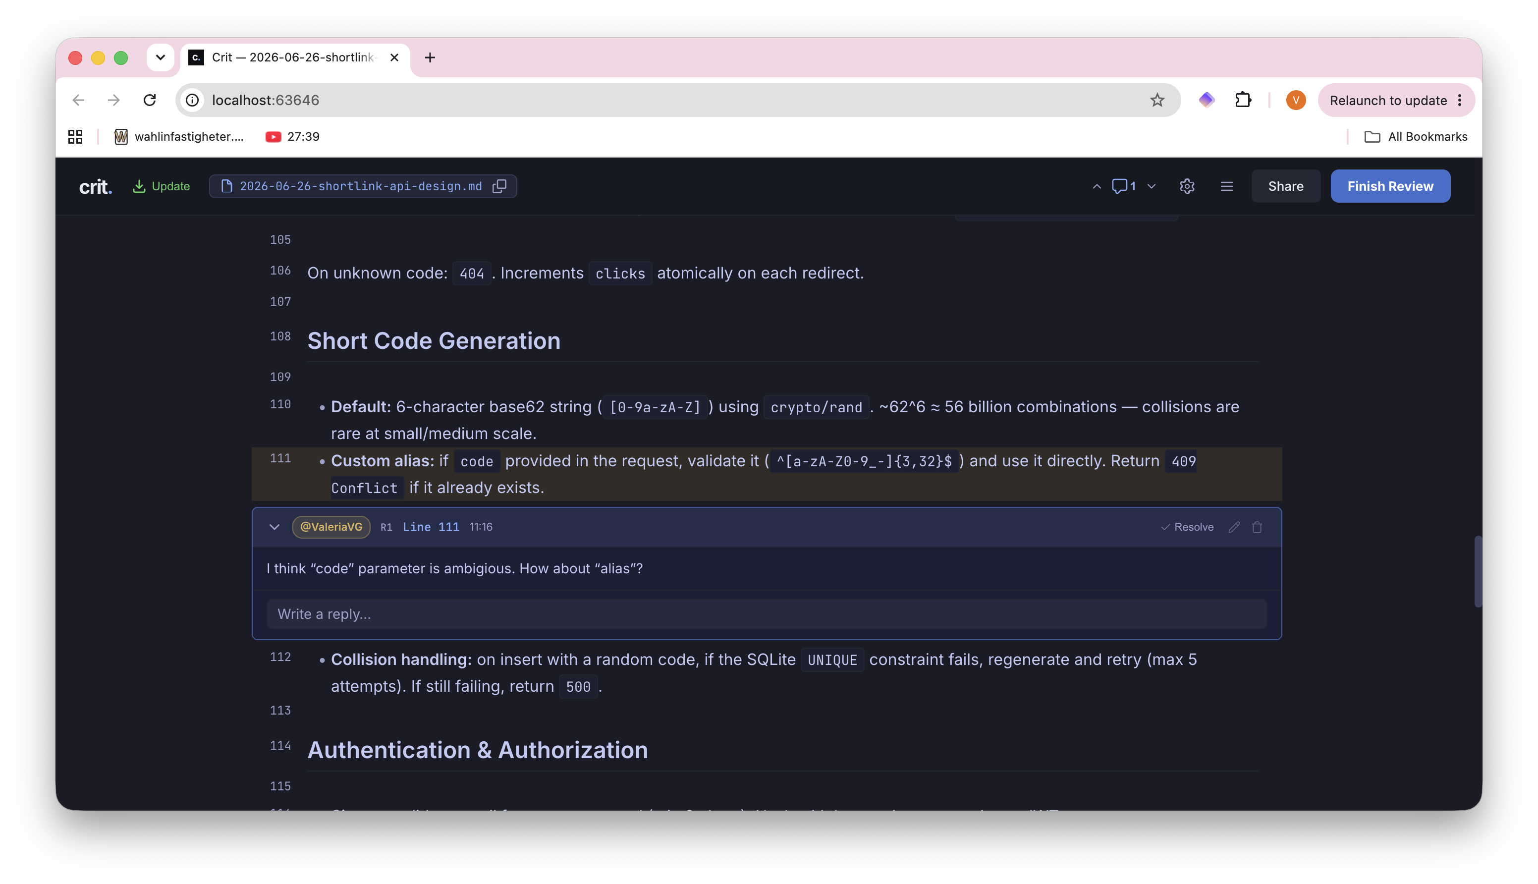Click the browser back arrow
The height and width of the screenshot is (884, 1538).
tap(78, 100)
